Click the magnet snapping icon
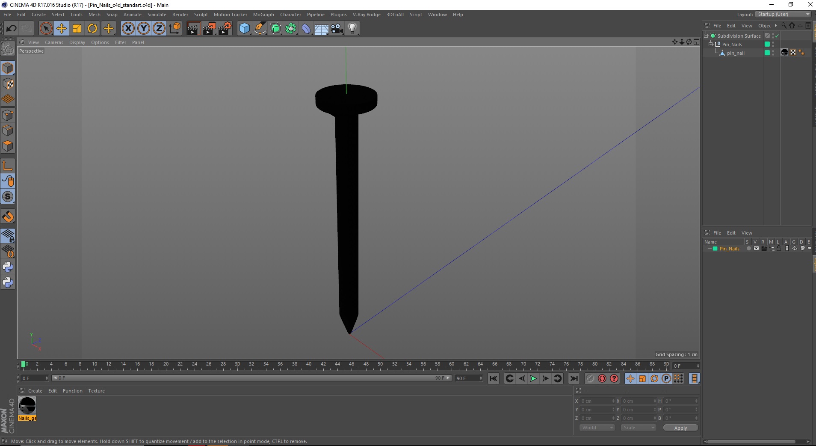 click(8, 217)
